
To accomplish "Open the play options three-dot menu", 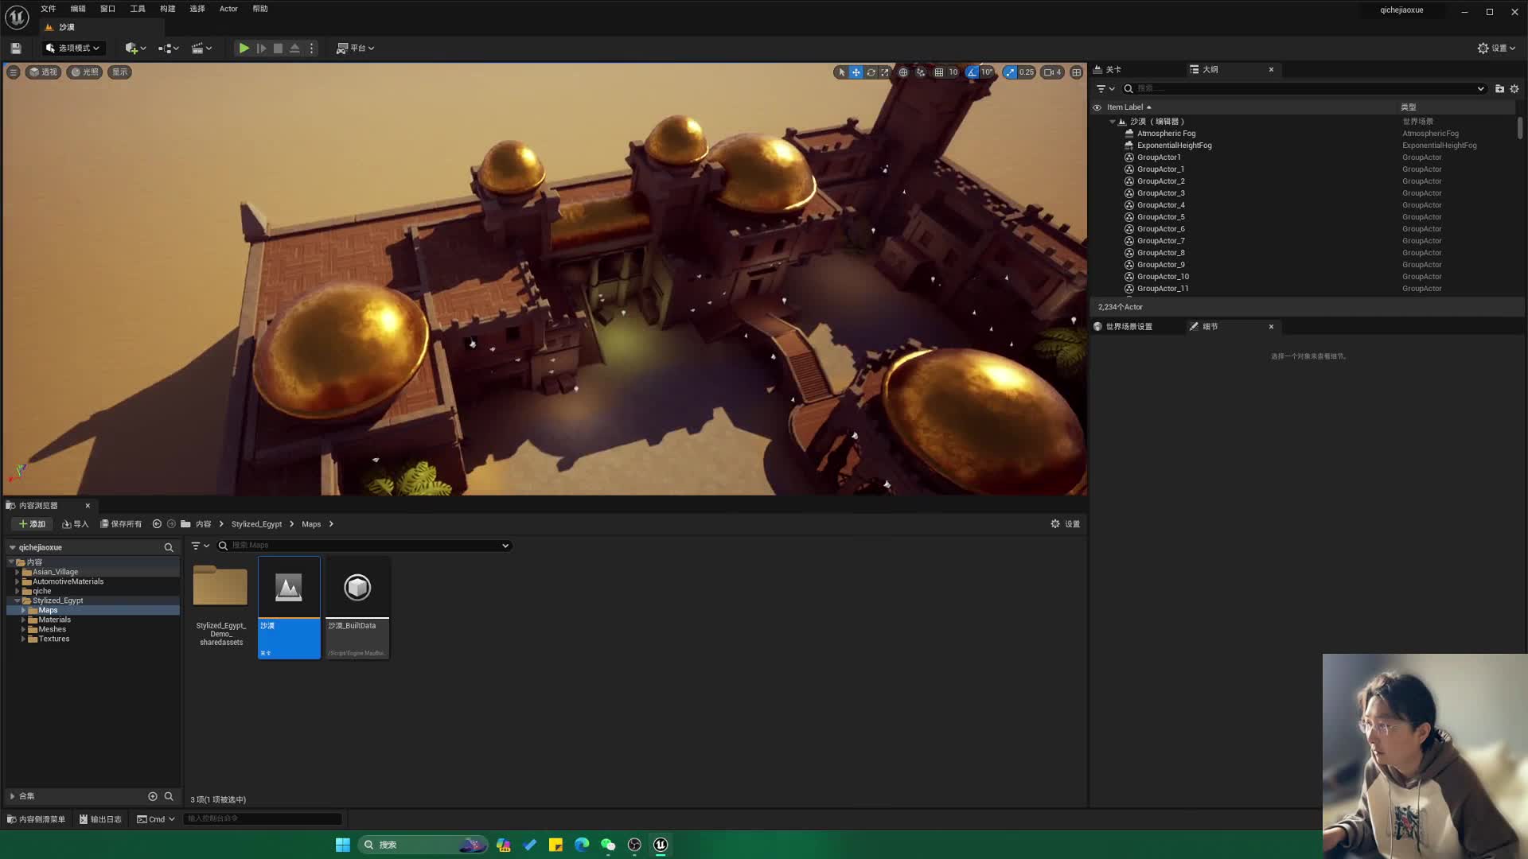I will point(312,49).
